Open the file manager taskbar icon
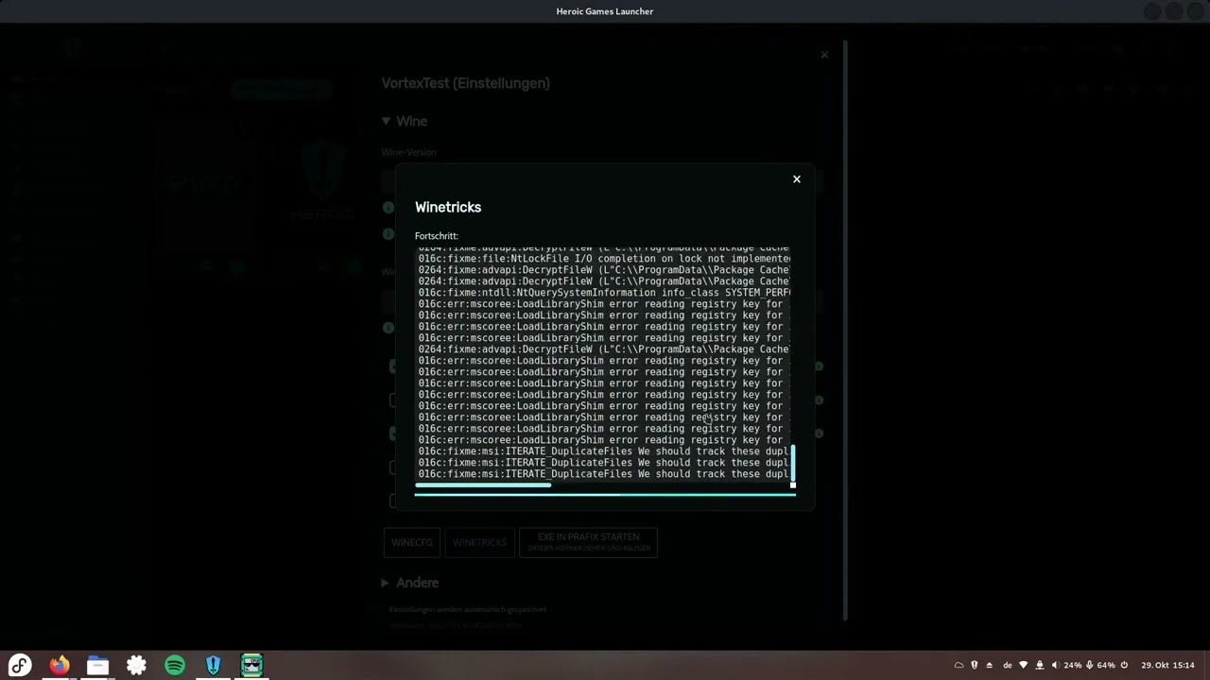 pyautogui.click(x=98, y=665)
